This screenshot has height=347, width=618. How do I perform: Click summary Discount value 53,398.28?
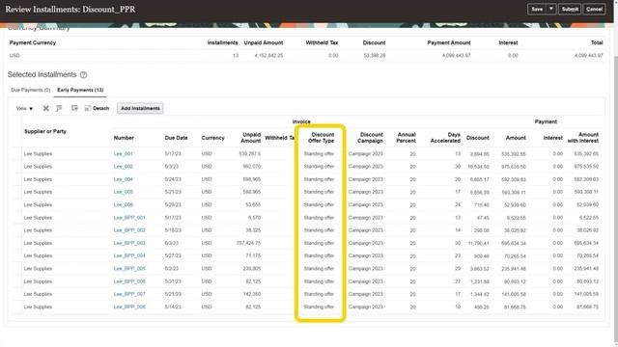tap(375, 56)
